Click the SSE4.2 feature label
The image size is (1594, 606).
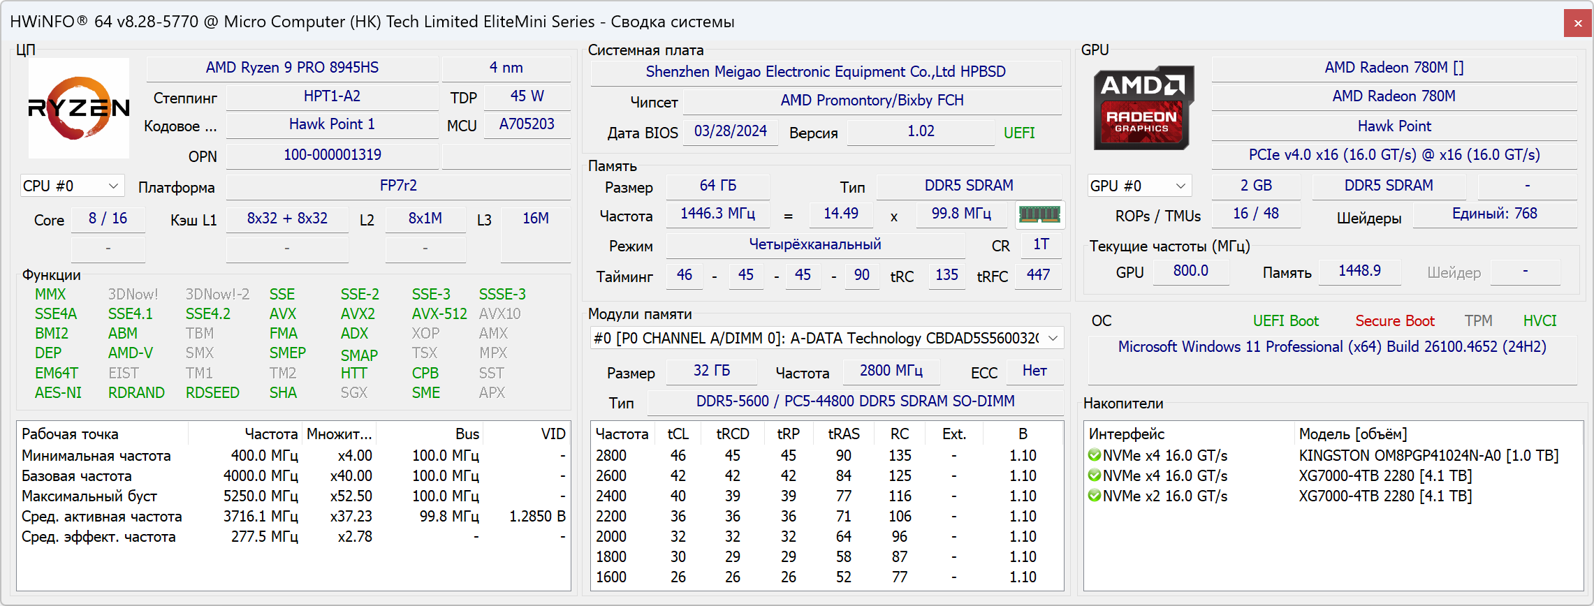208,314
